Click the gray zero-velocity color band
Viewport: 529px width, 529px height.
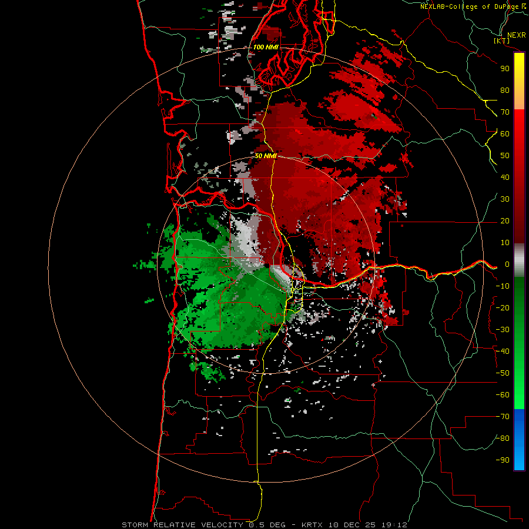tap(519, 260)
